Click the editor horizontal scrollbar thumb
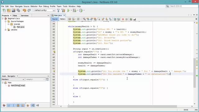Image resolution: width=199 pixels, height=112 pixels. click(122, 106)
